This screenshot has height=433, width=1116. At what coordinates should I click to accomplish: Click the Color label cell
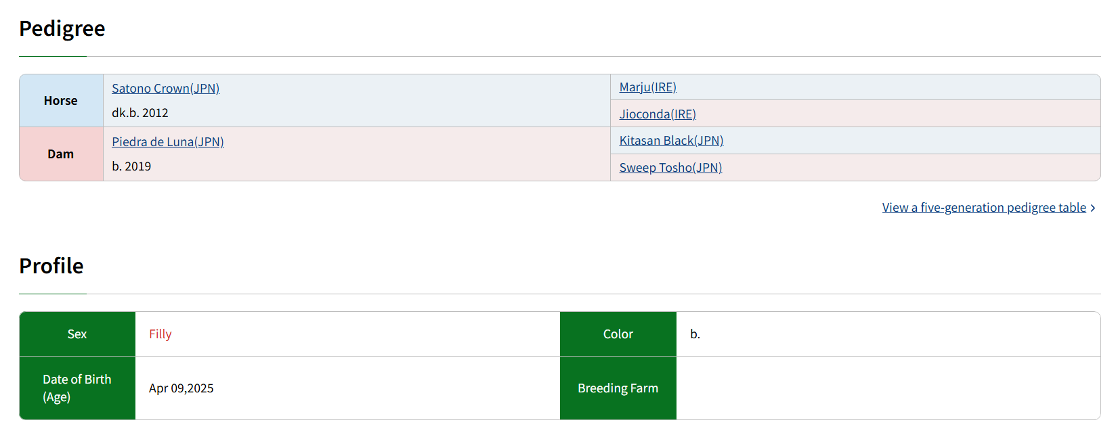click(618, 334)
